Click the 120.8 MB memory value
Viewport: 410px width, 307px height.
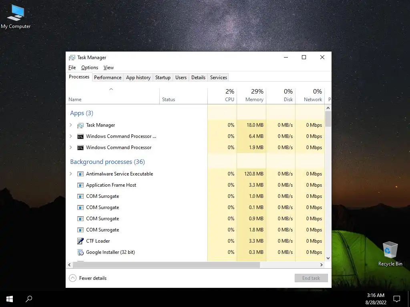pyautogui.click(x=253, y=174)
